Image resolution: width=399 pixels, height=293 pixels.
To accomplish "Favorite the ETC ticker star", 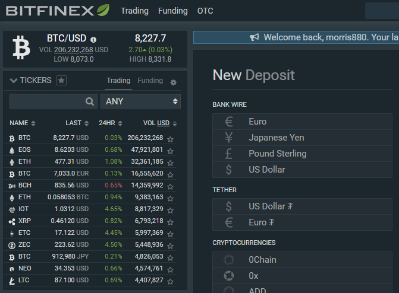I will [x=170, y=234].
